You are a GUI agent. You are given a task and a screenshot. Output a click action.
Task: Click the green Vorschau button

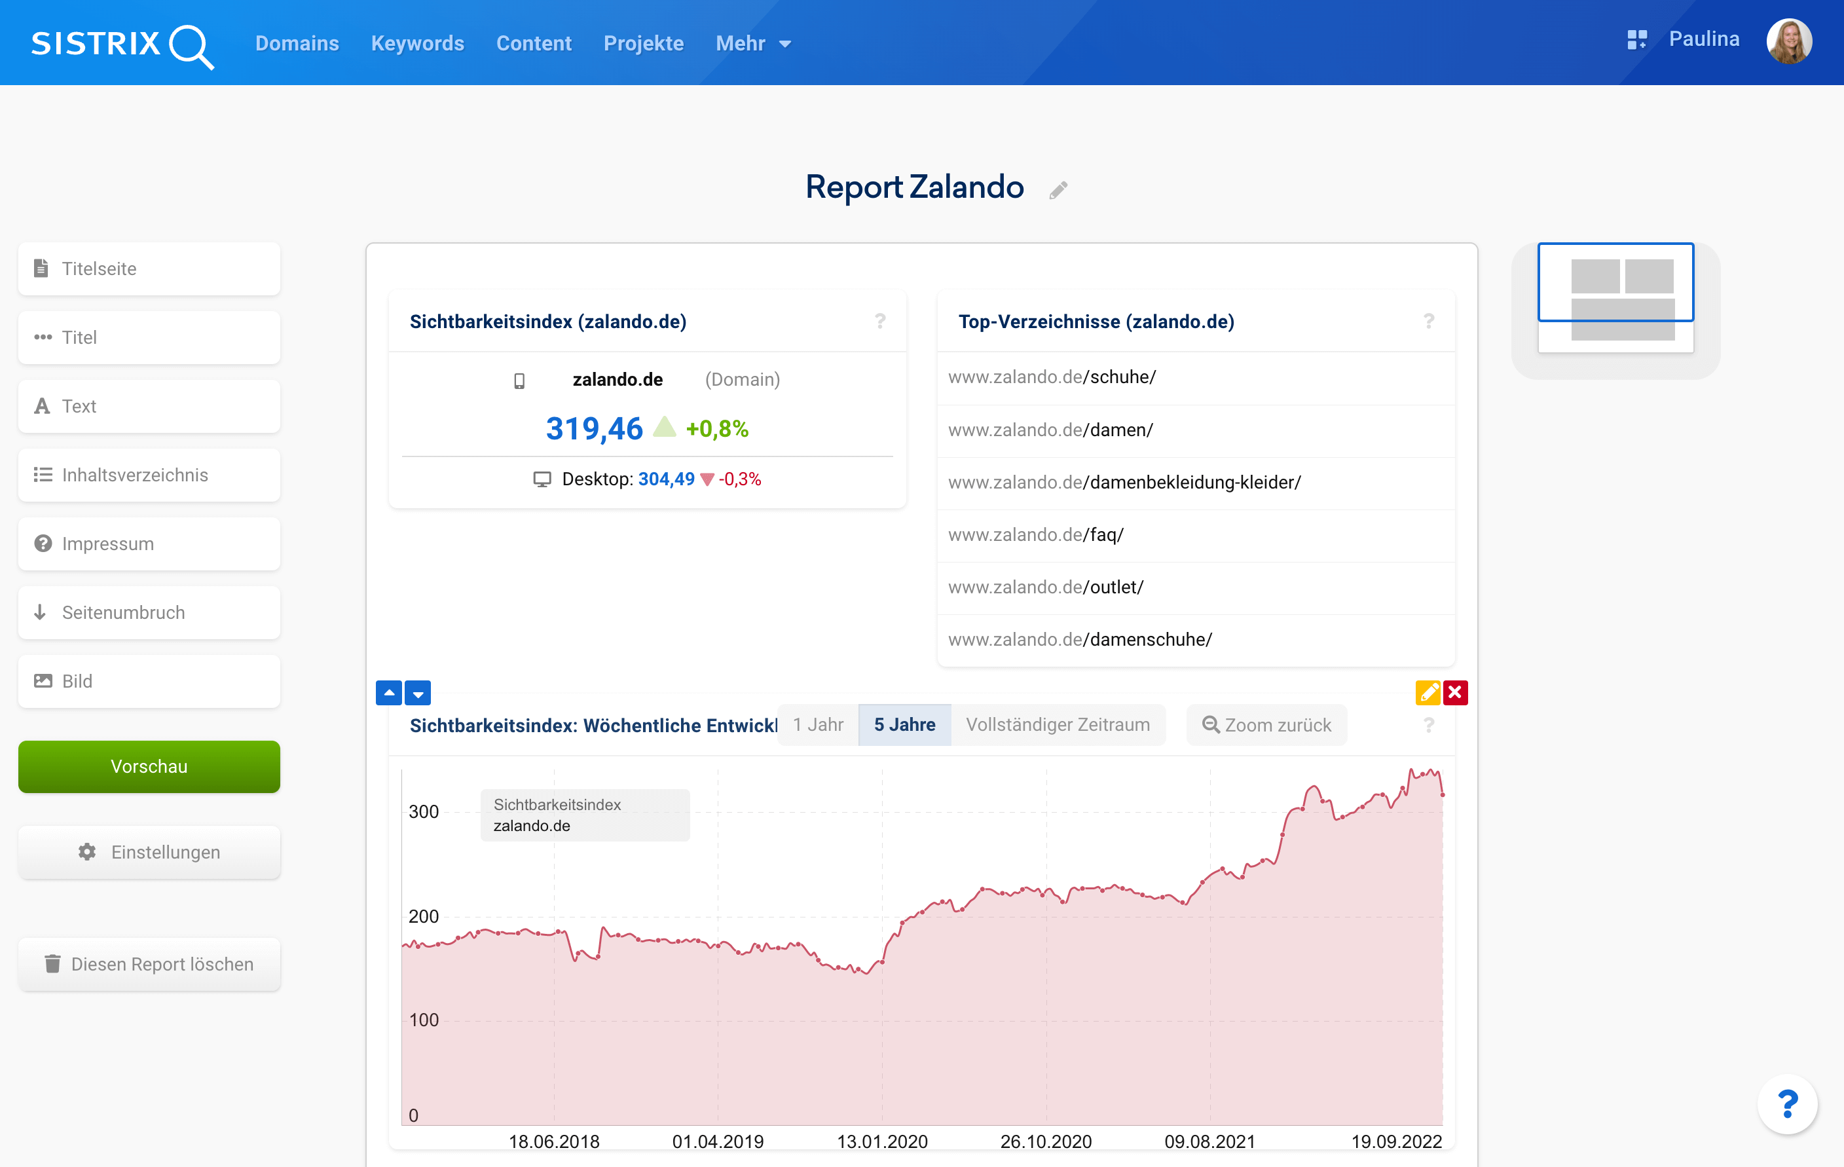pos(149,766)
